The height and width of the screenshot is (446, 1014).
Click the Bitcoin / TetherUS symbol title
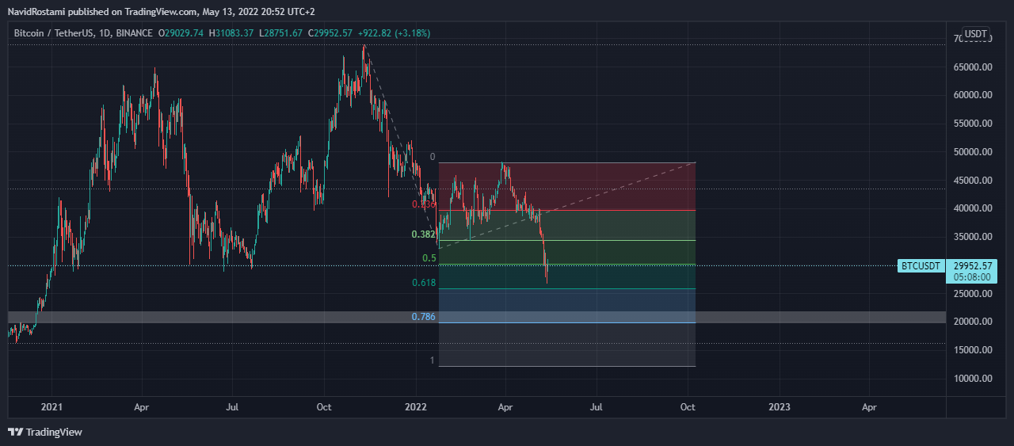pos(54,33)
